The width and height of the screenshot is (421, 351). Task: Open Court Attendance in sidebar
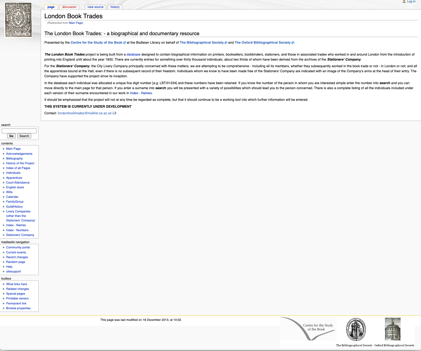point(18,183)
